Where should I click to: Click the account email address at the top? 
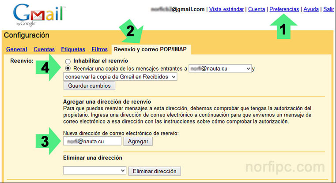pos(177,9)
